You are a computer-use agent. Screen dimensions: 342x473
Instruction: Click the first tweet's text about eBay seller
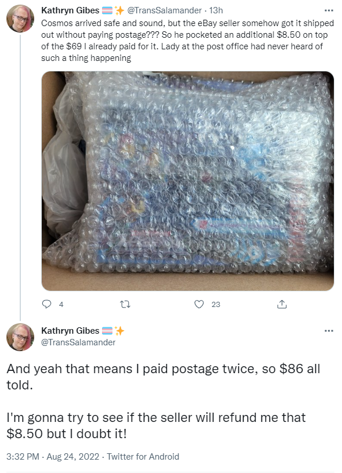pos(187,41)
